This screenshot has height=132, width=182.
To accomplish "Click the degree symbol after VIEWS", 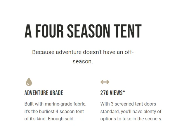I will pyautogui.click(x=124, y=92).
